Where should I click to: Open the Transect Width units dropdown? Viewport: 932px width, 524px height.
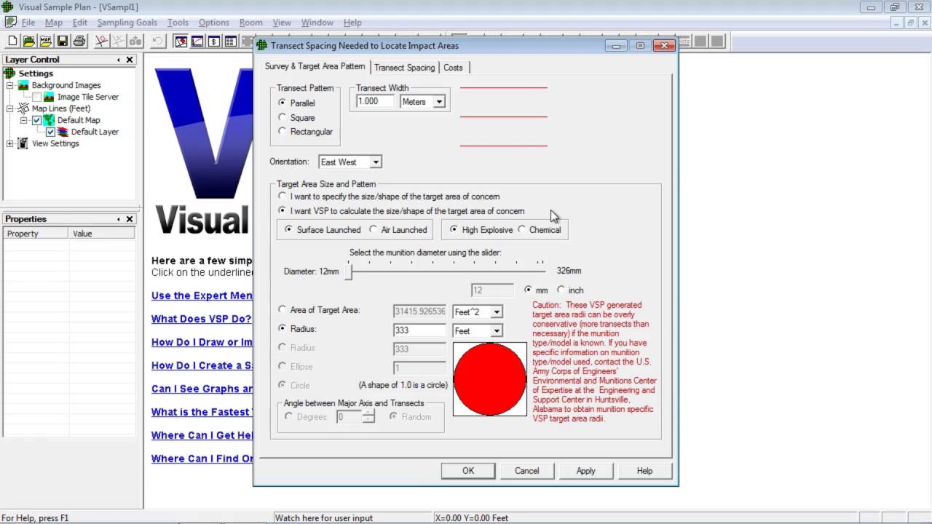pos(439,102)
